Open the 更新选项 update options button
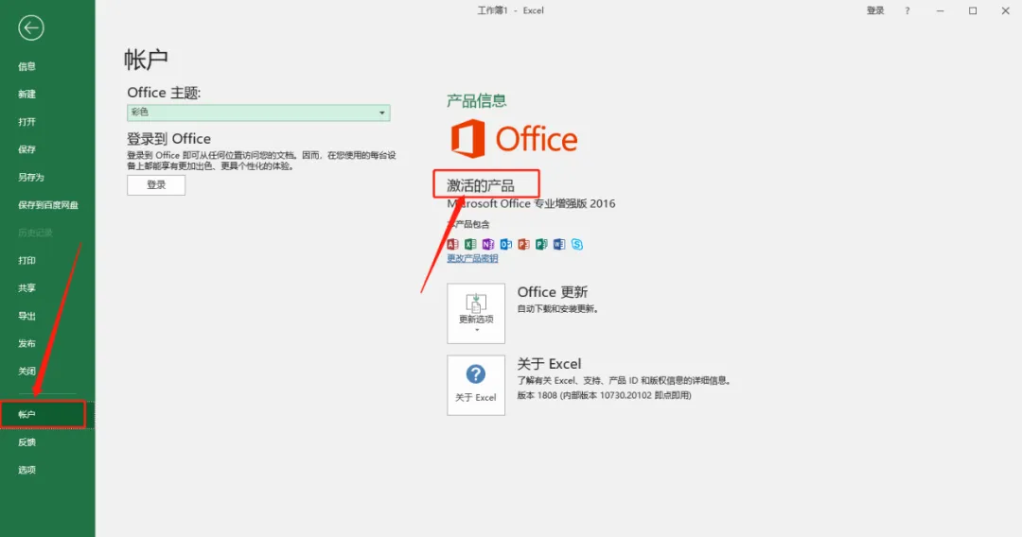Viewport: 1022px width, 537px height. coord(476,313)
